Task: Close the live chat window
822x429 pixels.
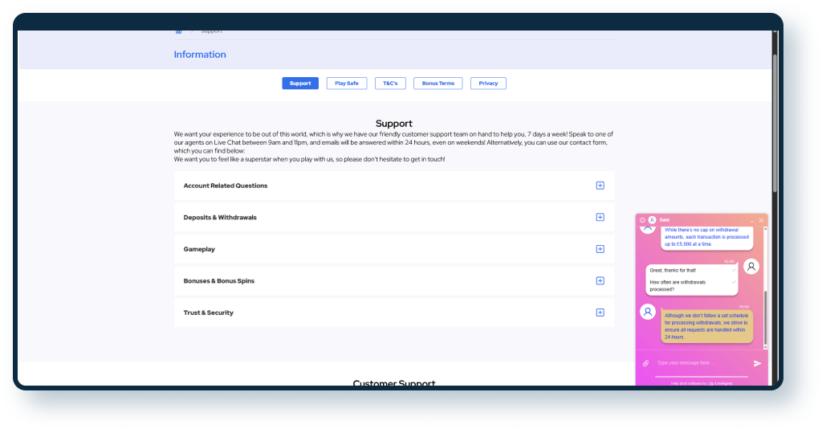Action: click(x=761, y=220)
